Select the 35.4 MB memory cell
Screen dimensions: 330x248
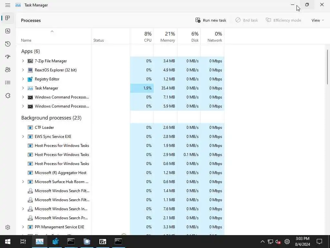pos(165,88)
